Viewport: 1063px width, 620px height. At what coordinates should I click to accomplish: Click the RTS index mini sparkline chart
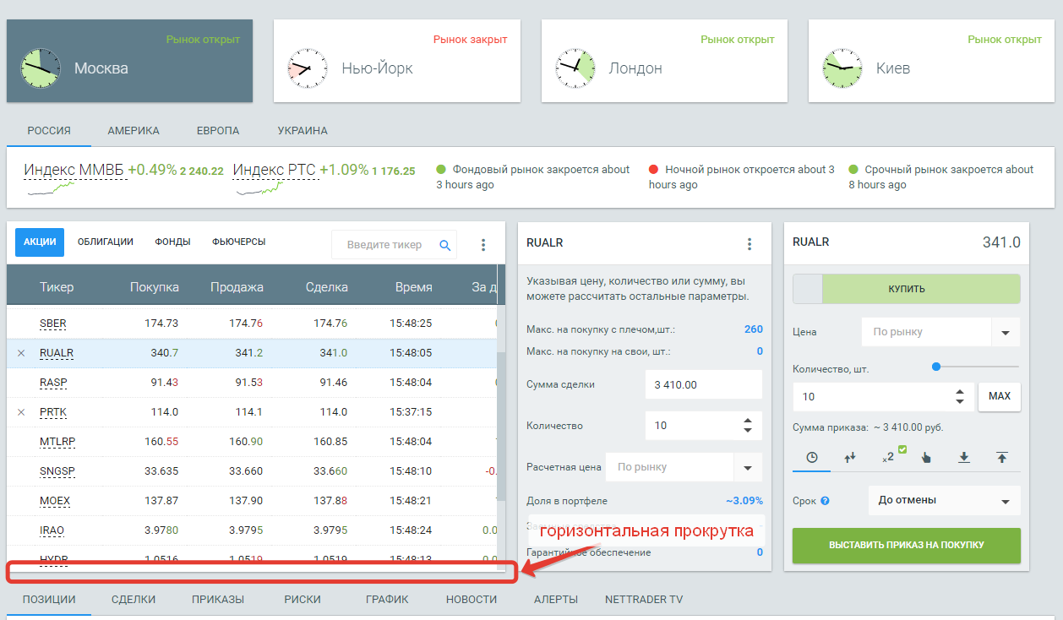[x=260, y=187]
